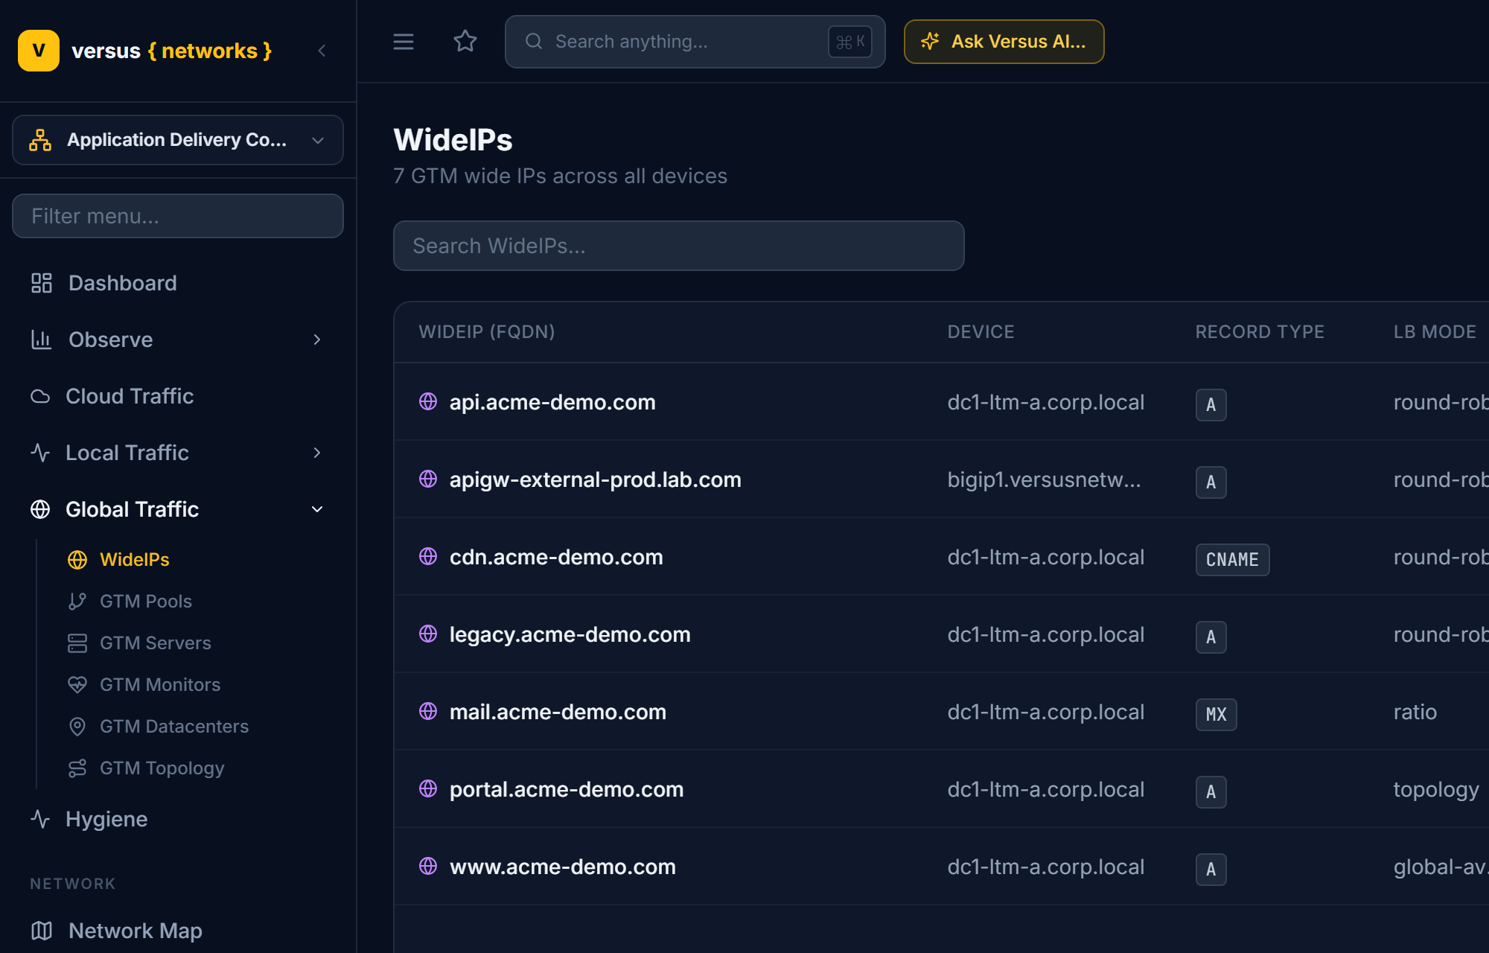Viewport: 1489px width, 953px height.
Task: Open the api.acme-demo.com WideIP
Action: (x=552, y=402)
